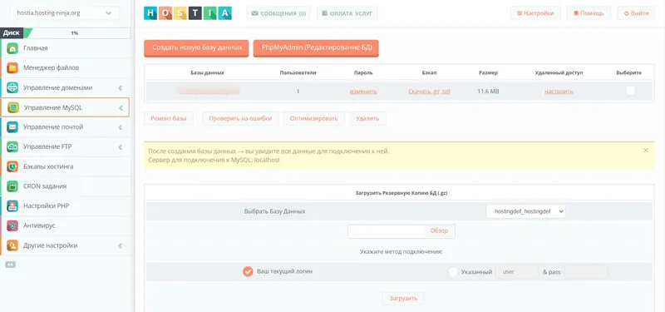Image resolution: width=665 pixels, height=312 pixels.
Task: Click the Главная home icon
Action: [12, 48]
